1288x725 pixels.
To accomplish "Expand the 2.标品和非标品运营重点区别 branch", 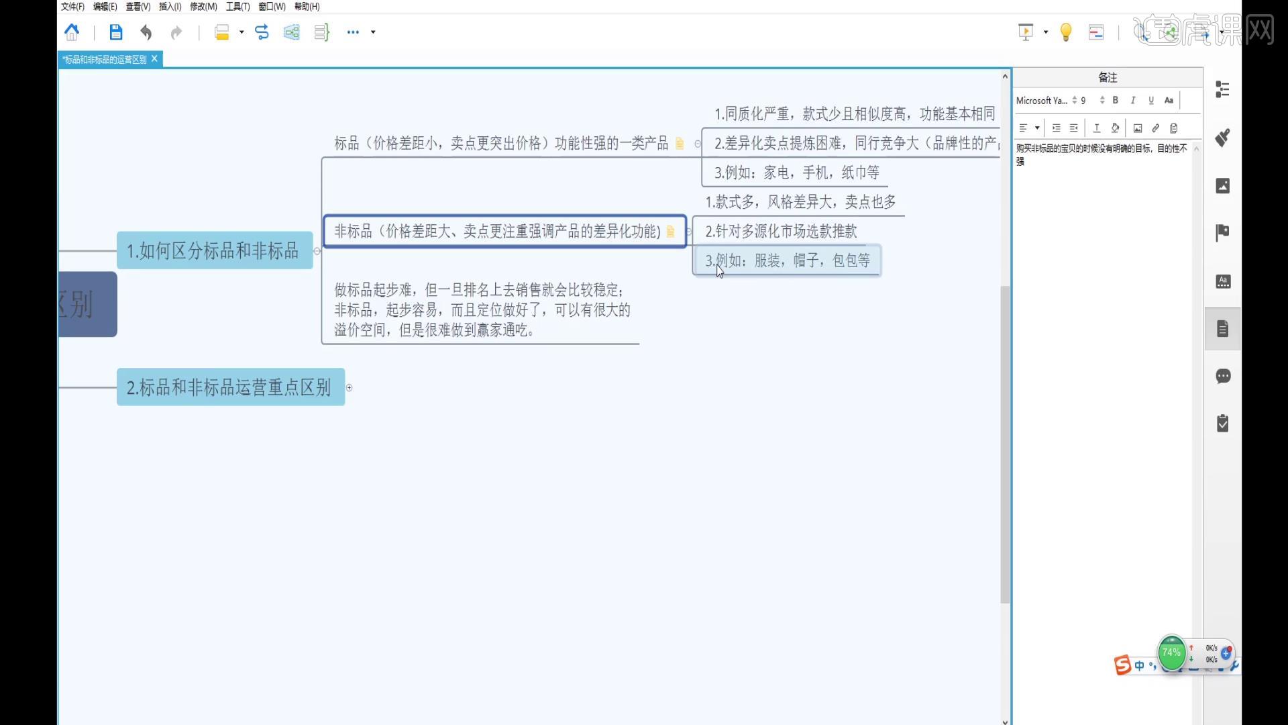I will point(349,387).
